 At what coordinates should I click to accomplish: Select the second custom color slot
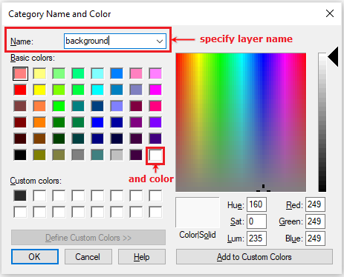click(39, 196)
